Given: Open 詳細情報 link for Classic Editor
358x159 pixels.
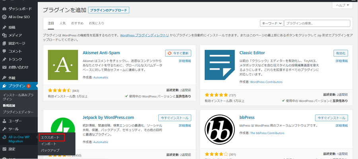Looking at the screenshot, I should click(x=342, y=61).
